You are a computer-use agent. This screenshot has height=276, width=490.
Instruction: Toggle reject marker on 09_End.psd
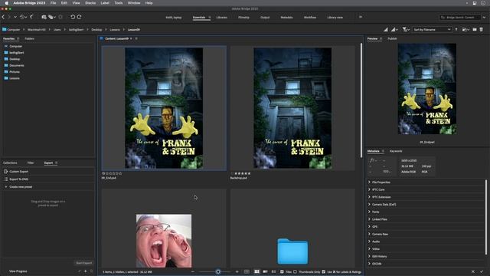click(103, 173)
